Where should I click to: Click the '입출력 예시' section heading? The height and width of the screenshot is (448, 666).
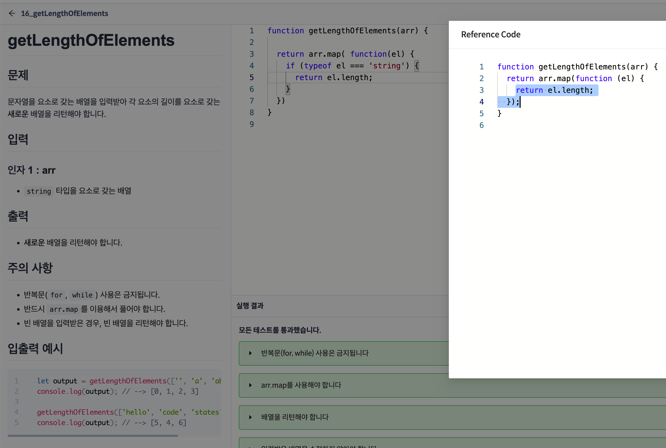coord(35,349)
